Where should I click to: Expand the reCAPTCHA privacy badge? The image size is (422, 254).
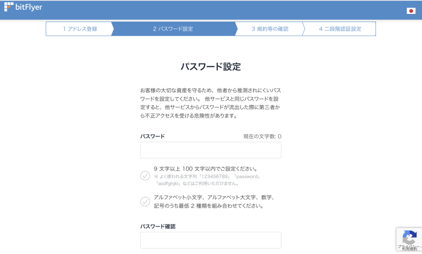pyautogui.click(x=410, y=239)
